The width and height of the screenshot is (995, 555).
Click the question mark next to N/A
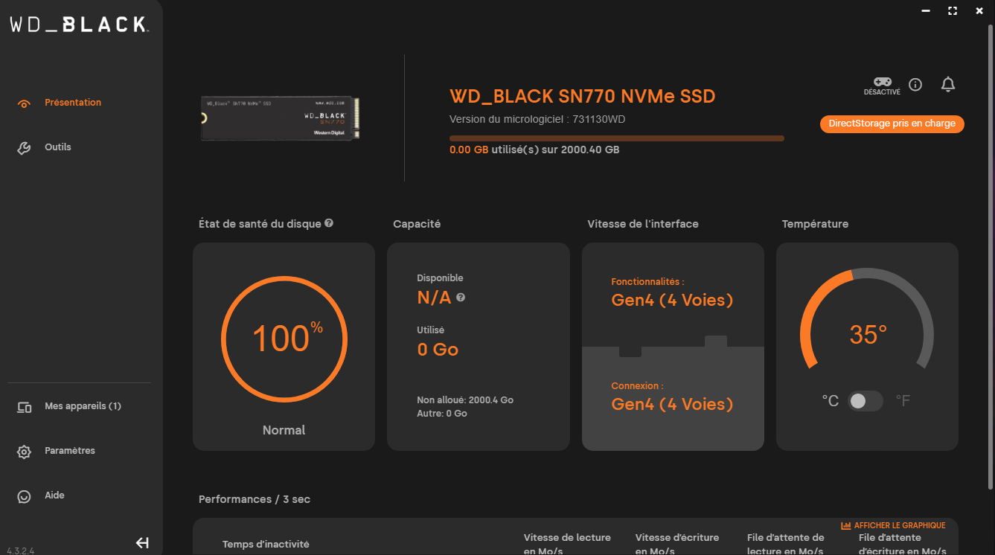click(461, 298)
